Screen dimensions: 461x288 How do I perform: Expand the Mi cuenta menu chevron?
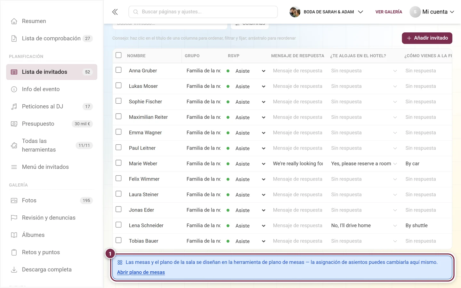(452, 12)
